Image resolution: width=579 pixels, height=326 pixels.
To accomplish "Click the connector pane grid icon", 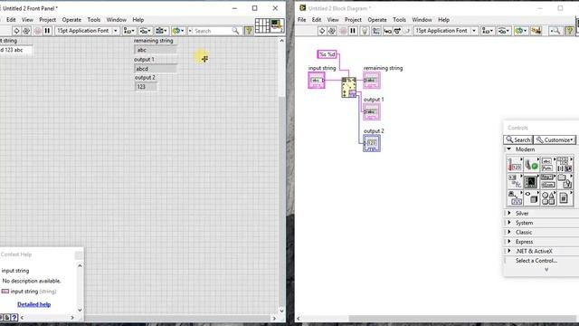I will (x=262, y=25).
